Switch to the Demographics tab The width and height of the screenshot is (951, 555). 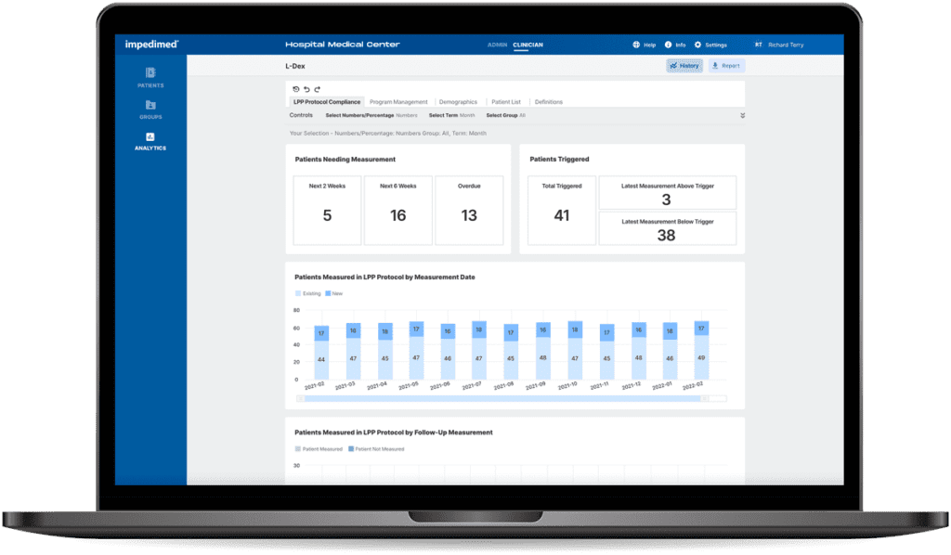click(458, 102)
